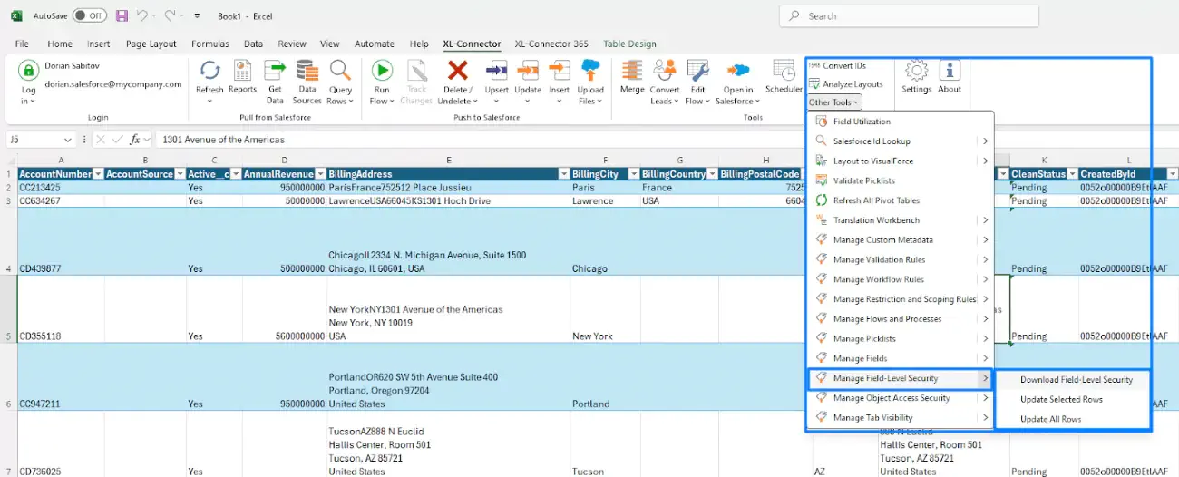Click the Insert icon
Screen dimensions: 1179x477
tap(560, 71)
